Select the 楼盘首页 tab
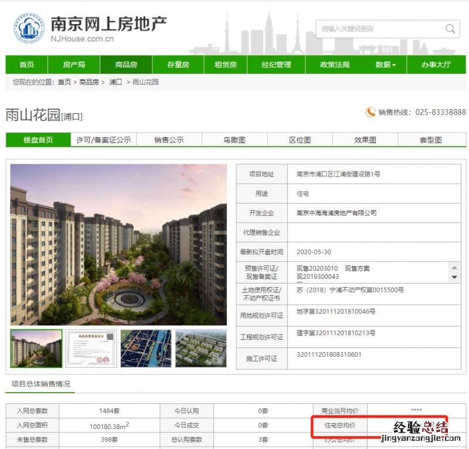 click(38, 140)
